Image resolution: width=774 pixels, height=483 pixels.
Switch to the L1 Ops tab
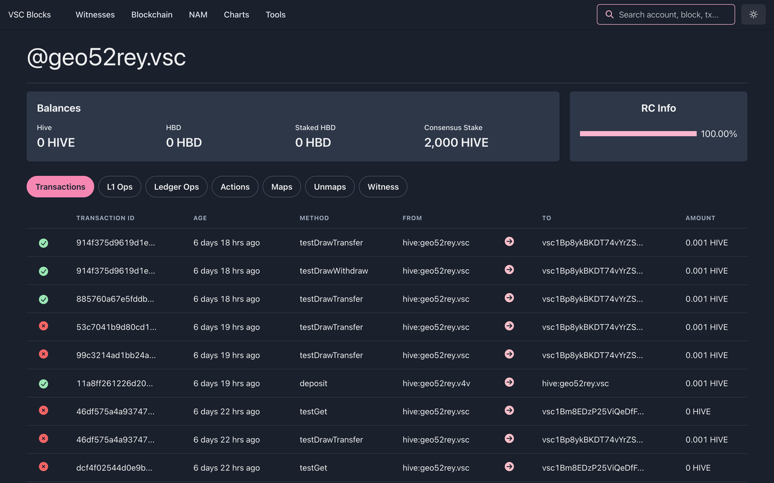pos(120,187)
